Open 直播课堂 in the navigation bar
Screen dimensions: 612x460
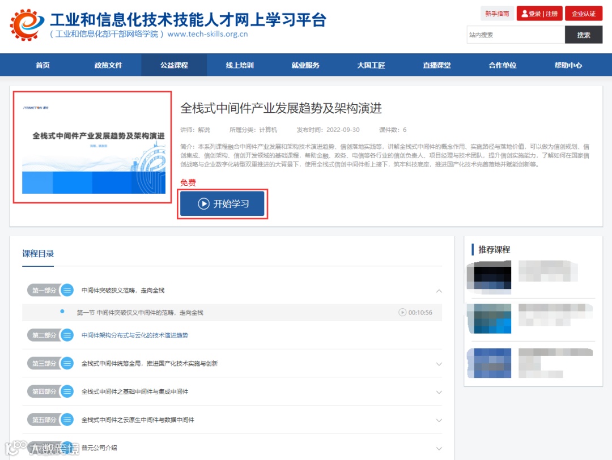[437, 65]
